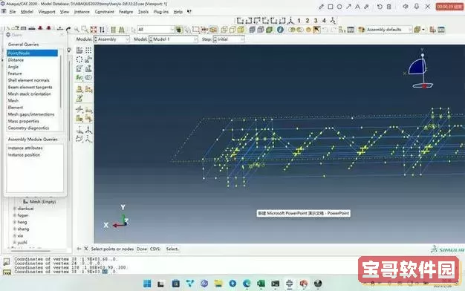Click the Create Instance tool
The width and height of the screenshot is (465, 291).
pos(79,50)
